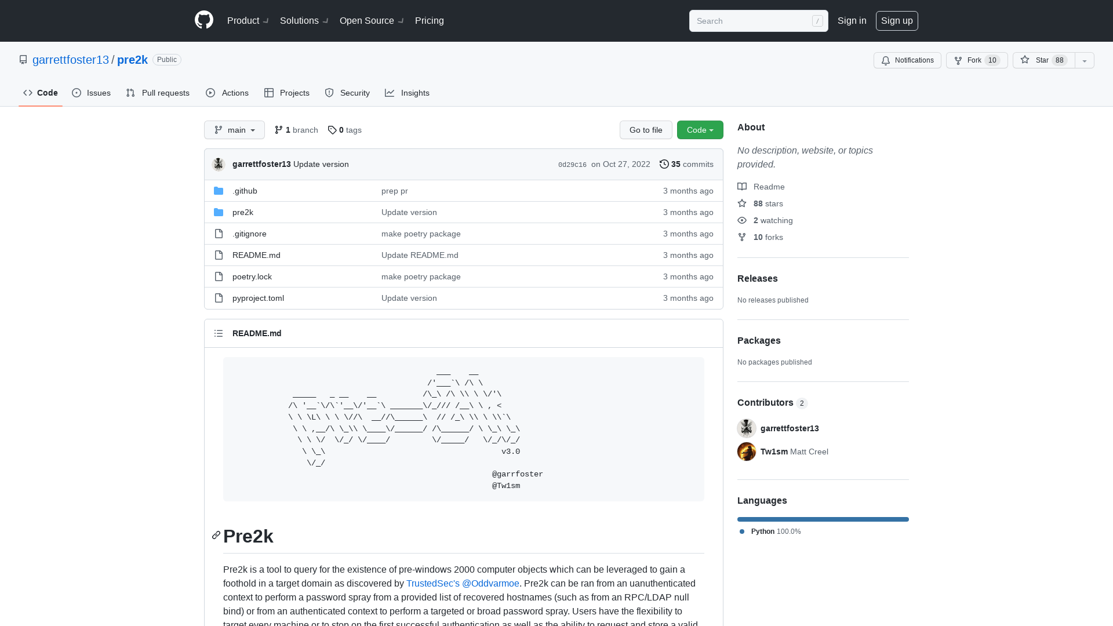
Task: Click the Notifications button
Action: click(907, 60)
